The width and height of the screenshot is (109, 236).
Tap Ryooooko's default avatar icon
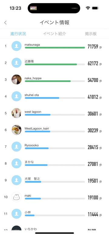click(16, 147)
